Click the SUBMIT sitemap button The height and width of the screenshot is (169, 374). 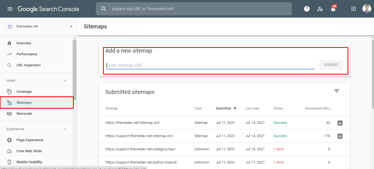click(331, 65)
